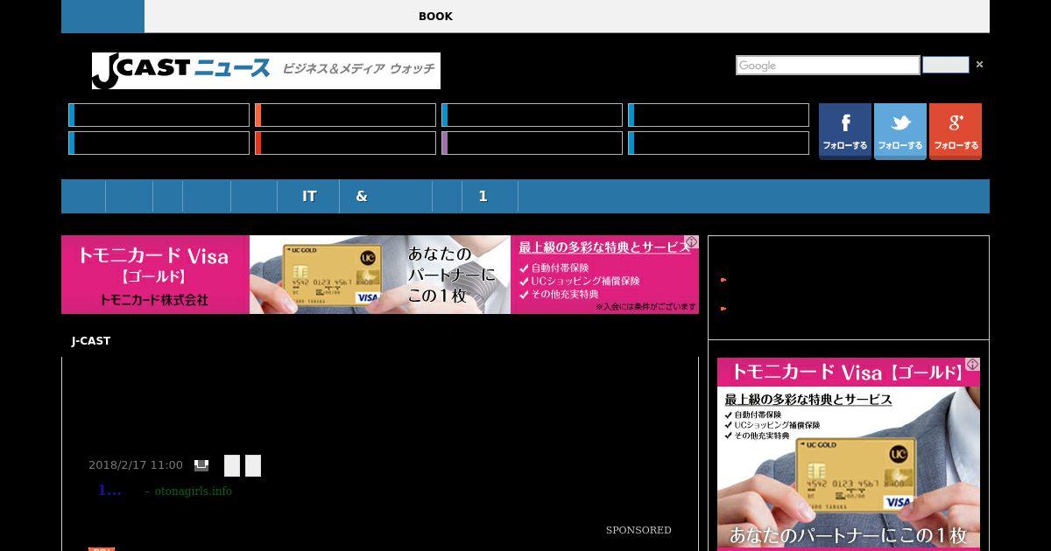Click the Google+ follow icon
Screen dimensions: 1051x551
956,131
